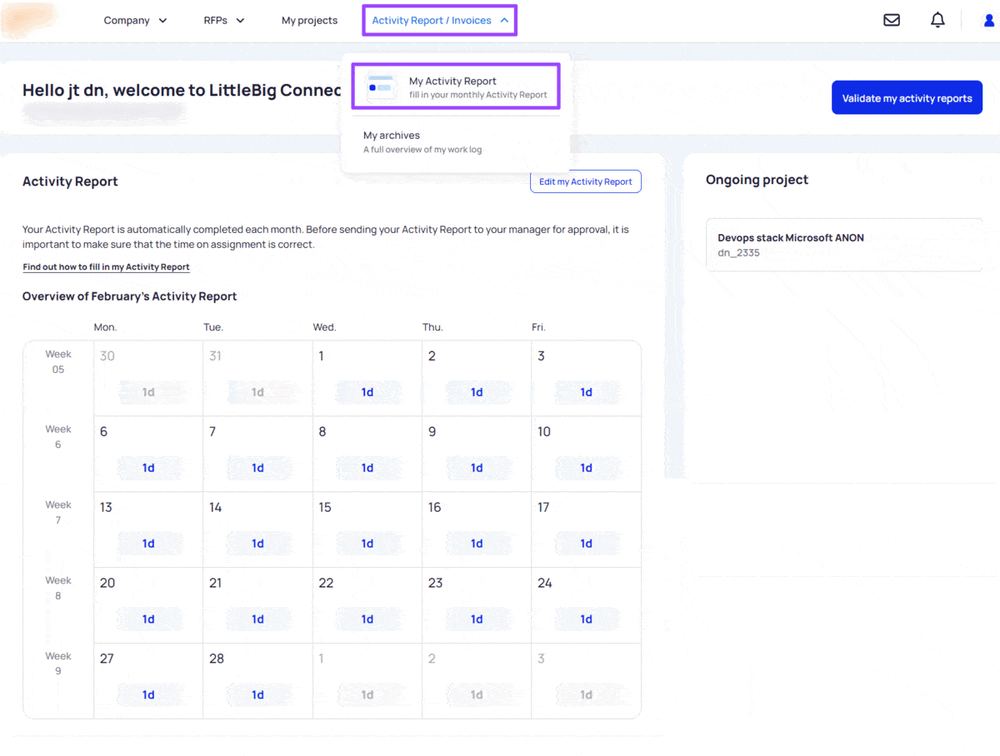Open the Devops stack Microsoft ANON project card
1000x756 pixels.
point(844,245)
